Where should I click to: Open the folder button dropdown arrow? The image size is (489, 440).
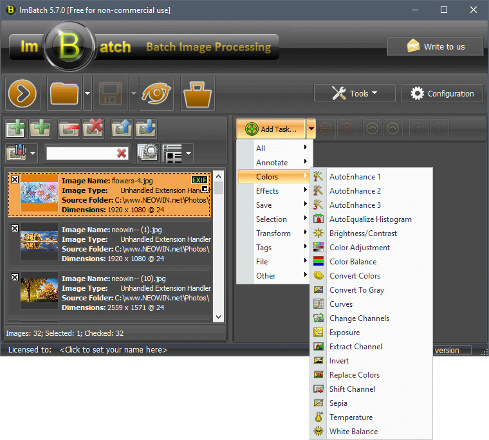(88, 93)
